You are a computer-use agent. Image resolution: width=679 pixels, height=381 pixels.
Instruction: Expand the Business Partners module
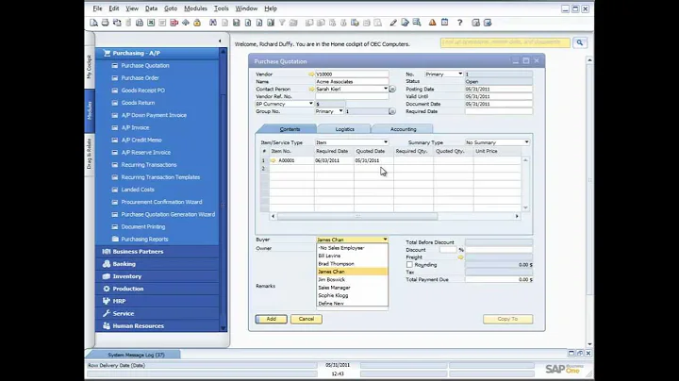[x=157, y=252]
